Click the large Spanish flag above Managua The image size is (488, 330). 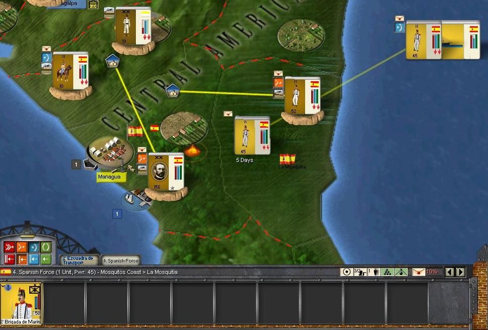[x=135, y=131]
